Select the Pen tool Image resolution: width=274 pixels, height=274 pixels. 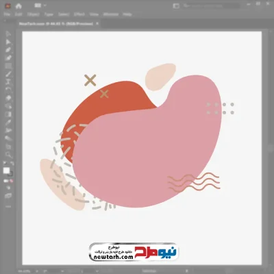tap(8, 50)
